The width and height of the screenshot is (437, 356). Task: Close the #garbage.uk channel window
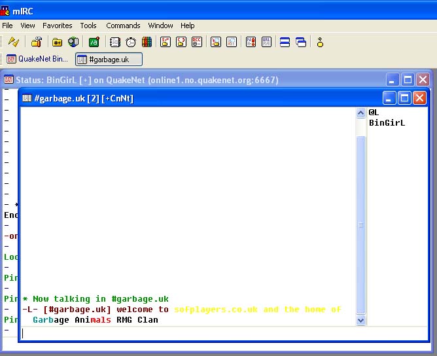[419, 98]
